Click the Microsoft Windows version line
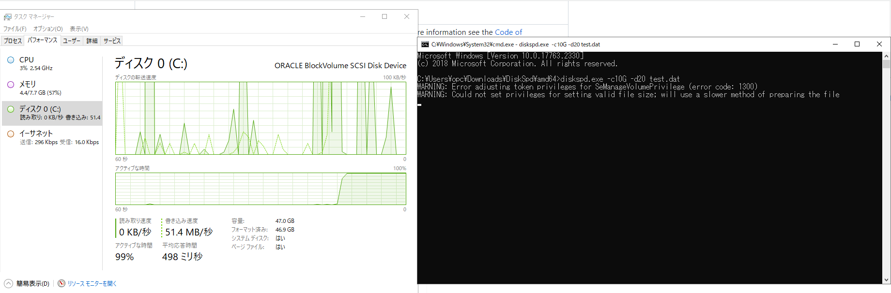Viewport: 891px width, 293px height. click(500, 56)
